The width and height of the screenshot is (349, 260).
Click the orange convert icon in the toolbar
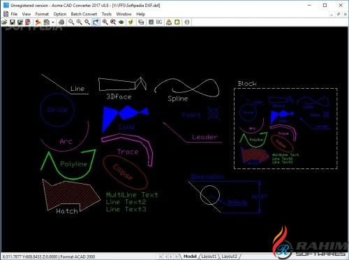[38, 22]
